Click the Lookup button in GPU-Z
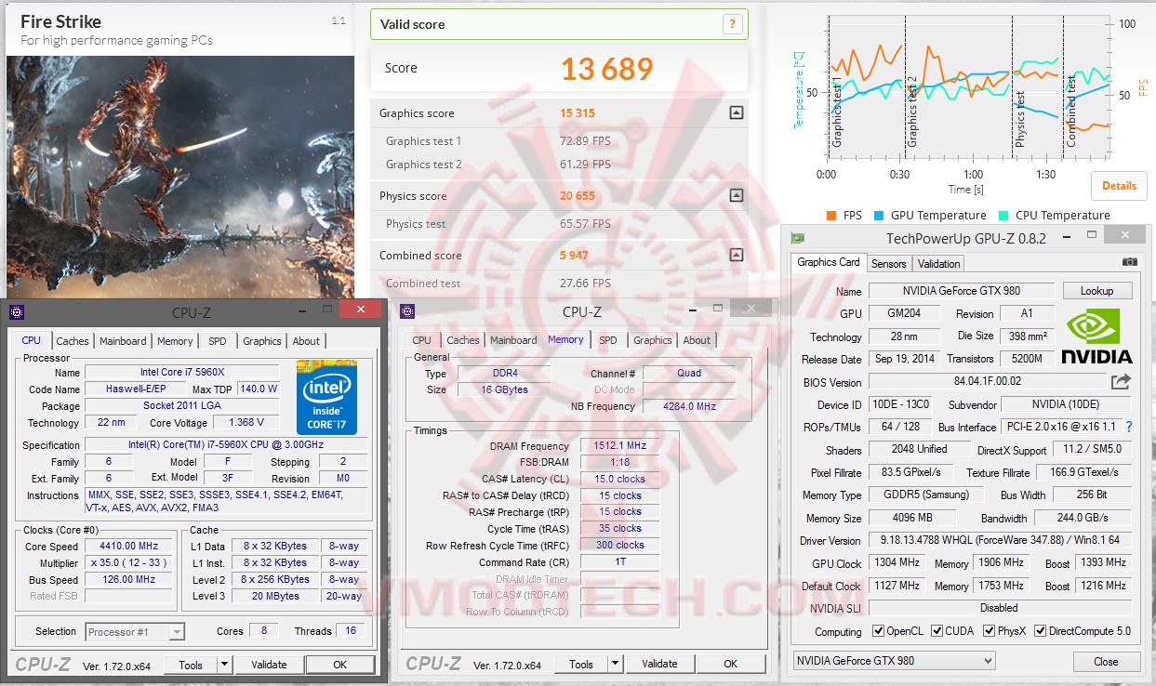 (x=1096, y=291)
